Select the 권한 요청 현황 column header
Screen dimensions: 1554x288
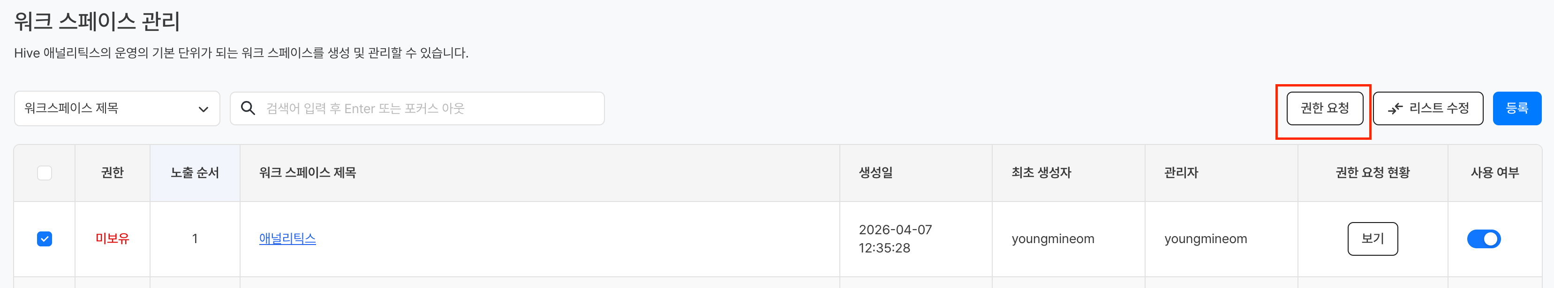coord(1373,173)
